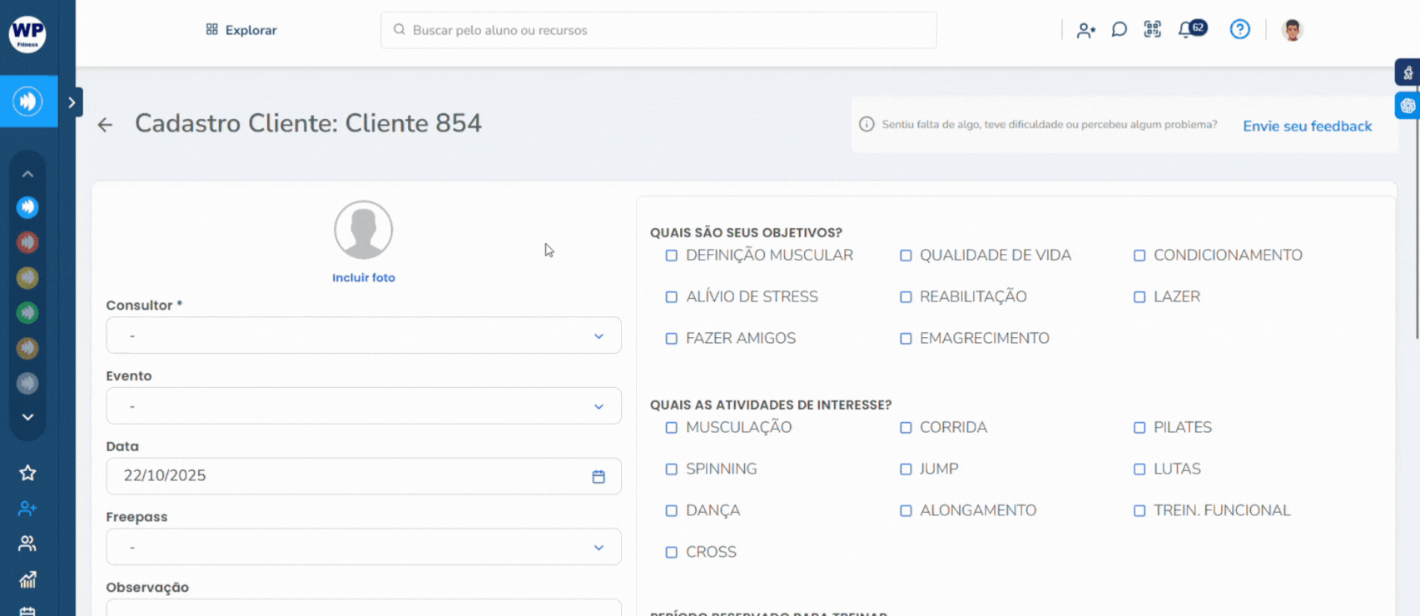Viewport: 1420px width, 616px height.
Task: Open notifications bell with 62 badge
Action: click(x=1185, y=31)
